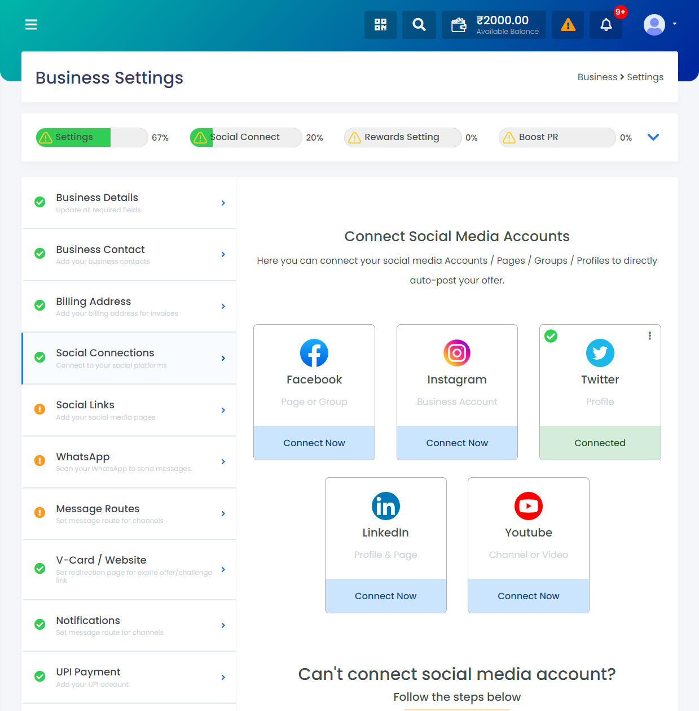Open the hamburger menu

(x=31, y=24)
